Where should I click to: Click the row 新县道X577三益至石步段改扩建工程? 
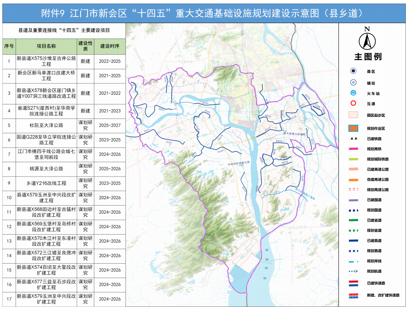64,285
